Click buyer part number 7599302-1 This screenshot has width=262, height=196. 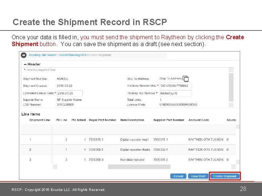[96, 150]
